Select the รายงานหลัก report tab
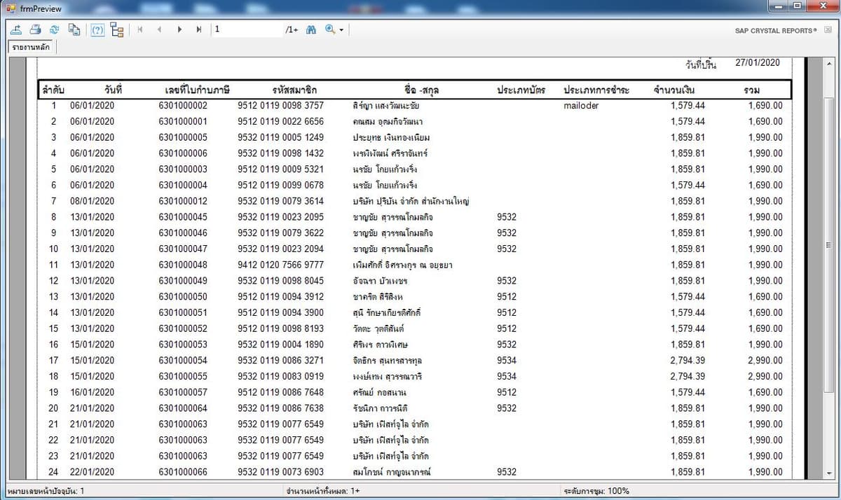This screenshot has width=841, height=500. click(x=32, y=48)
